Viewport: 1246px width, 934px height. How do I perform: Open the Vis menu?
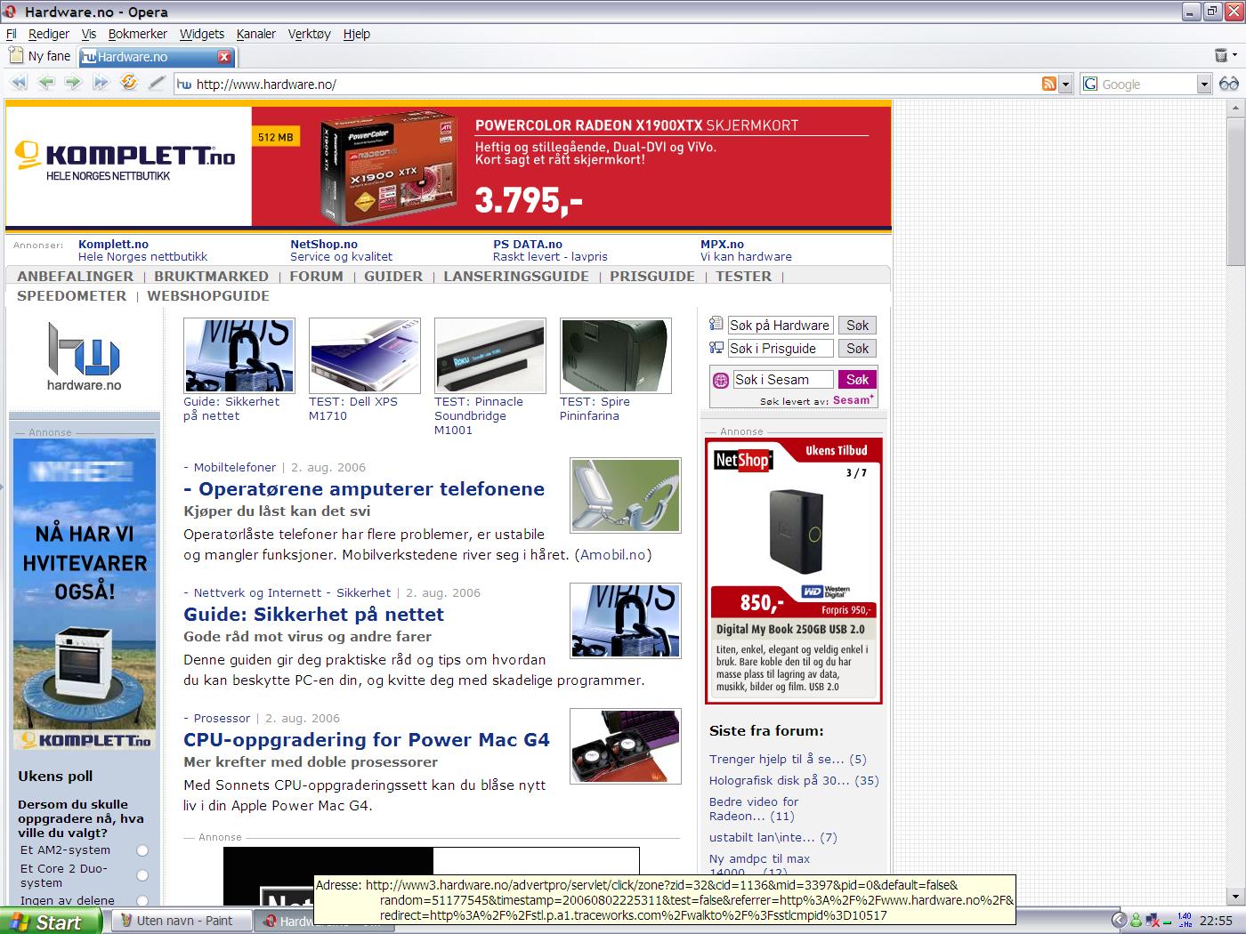[x=89, y=34]
